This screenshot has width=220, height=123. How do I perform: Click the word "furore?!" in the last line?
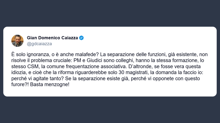point(20,84)
